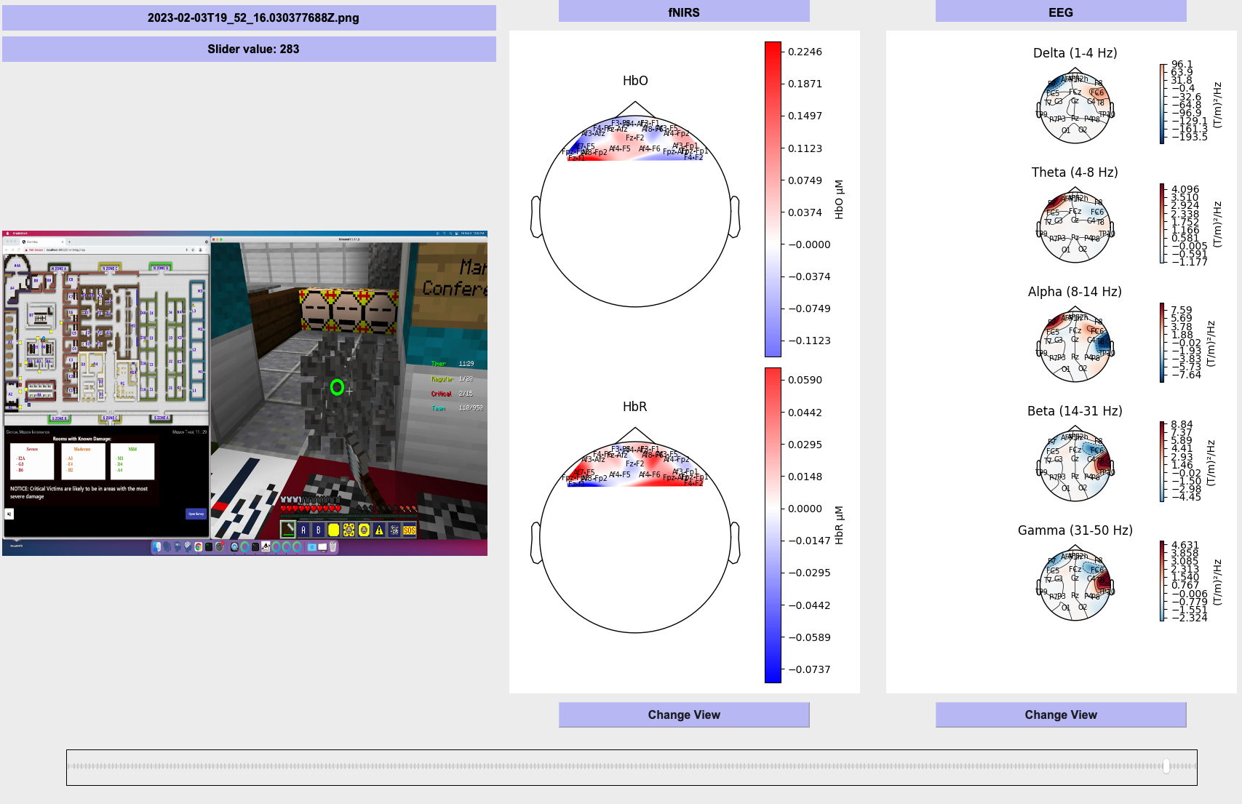This screenshot has width=1242, height=804.
Task: Pick the 'B' marker block in hotbar
Action: tap(319, 530)
